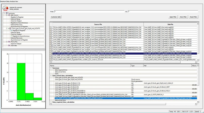Click the REF_CLK_0 clock domain icon
204x113 pixels.
click(9, 15)
